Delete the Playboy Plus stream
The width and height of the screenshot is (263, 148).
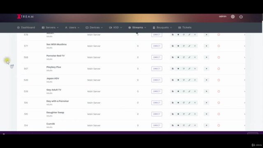click(195, 69)
